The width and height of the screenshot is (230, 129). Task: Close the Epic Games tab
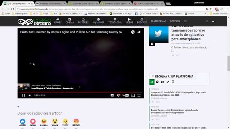[32, 4]
